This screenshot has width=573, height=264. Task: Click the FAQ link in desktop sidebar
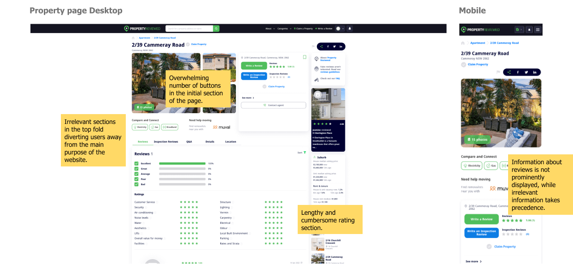pyautogui.click(x=338, y=78)
